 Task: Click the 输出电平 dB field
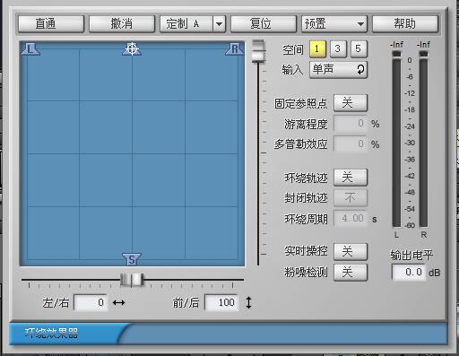click(x=409, y=272)
